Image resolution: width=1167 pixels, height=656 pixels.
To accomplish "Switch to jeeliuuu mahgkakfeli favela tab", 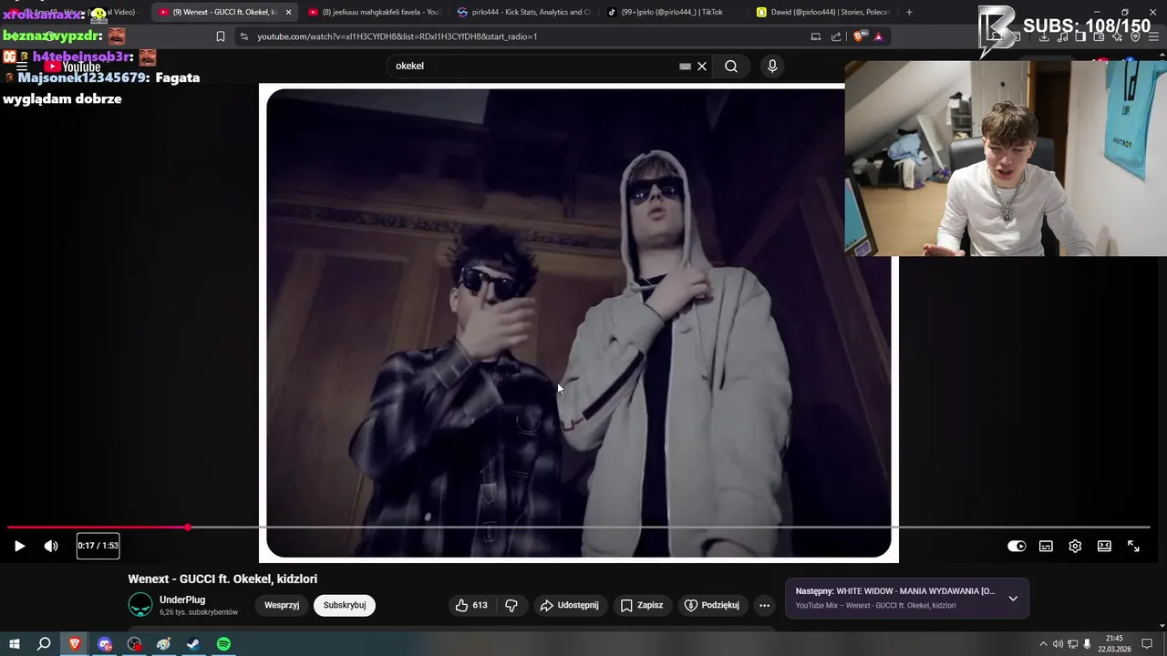I will [x=374, y=12].
